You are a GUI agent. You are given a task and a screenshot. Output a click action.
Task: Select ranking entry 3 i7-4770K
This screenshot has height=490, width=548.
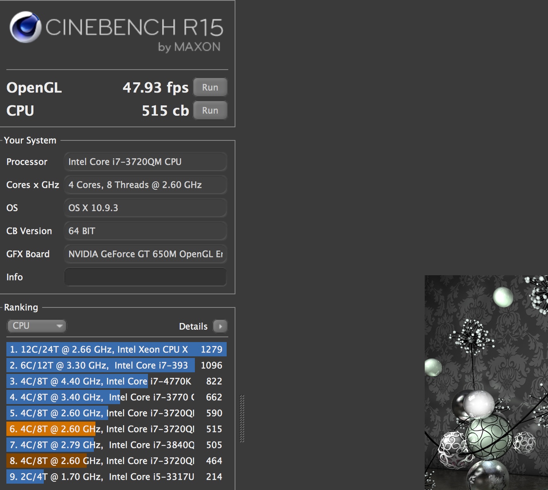tap(117, 381)
